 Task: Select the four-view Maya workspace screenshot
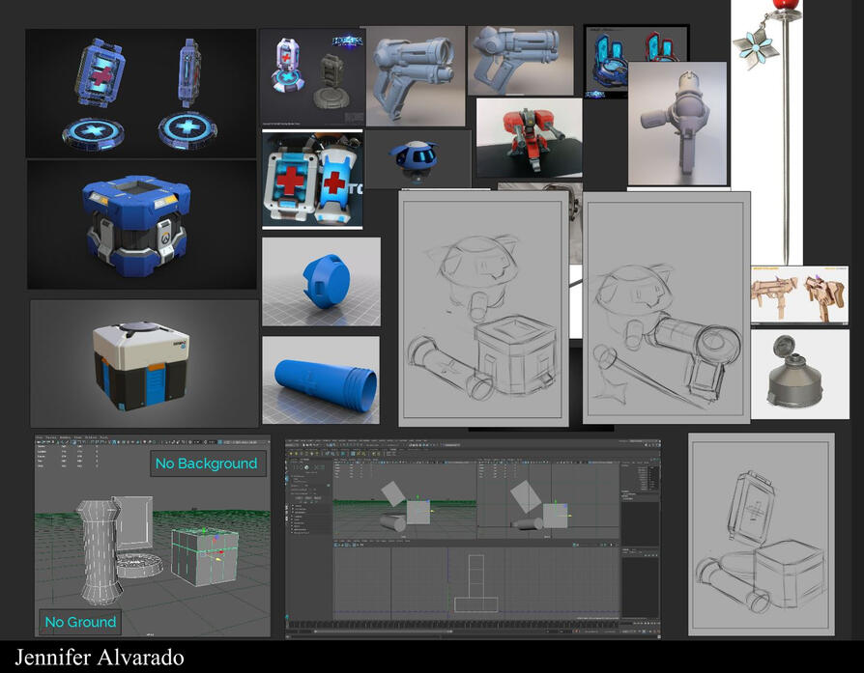click(473, 539)
